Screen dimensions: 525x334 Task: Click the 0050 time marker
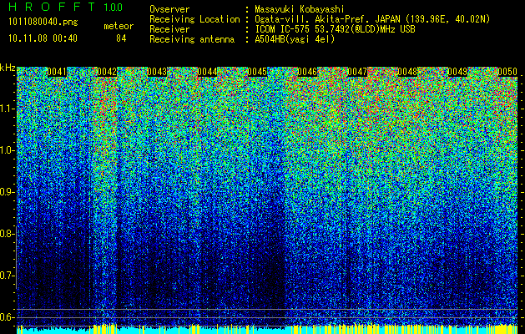(507, 72)
